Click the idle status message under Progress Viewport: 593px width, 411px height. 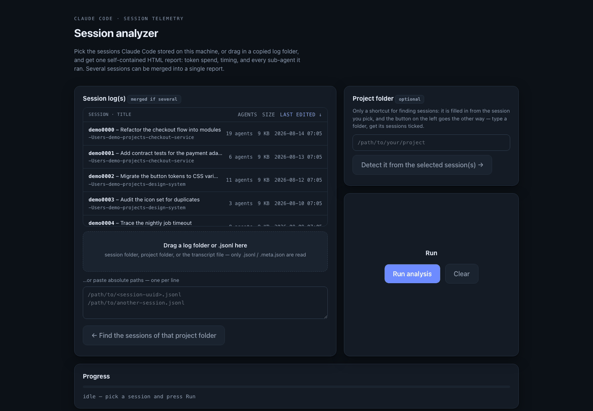click(139, 396)
